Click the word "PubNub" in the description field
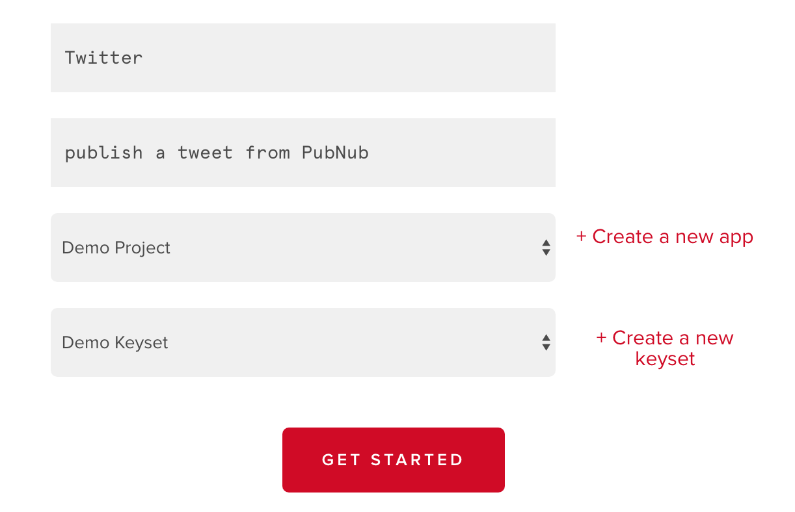This screenshot has height=512, width=795. pos(335,153)
